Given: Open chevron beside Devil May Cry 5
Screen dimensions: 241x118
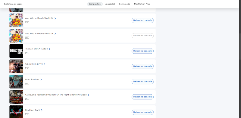Looking at the screenshot, I should point(42,110).
